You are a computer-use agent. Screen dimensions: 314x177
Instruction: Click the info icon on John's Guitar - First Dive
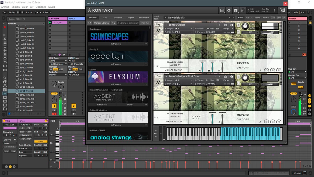[232, 77]
